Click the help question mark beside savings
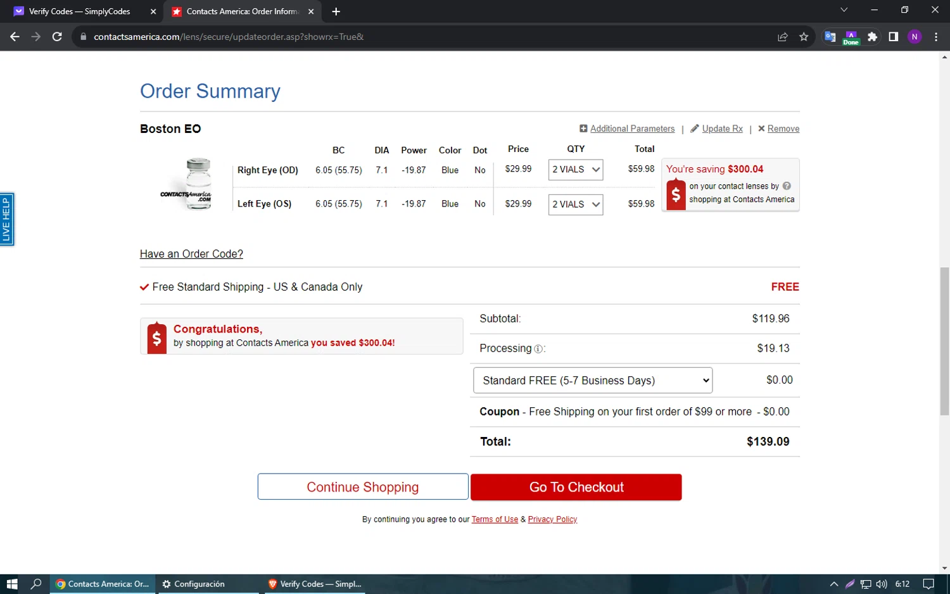Image resolution: width=950 pixels, height=594 pixels. point(787,186)
